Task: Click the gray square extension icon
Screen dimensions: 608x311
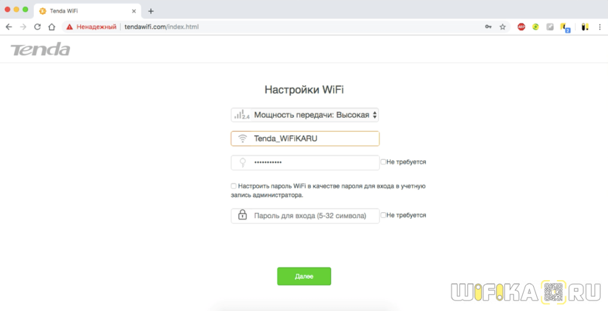Action: [x=550, y=27]
